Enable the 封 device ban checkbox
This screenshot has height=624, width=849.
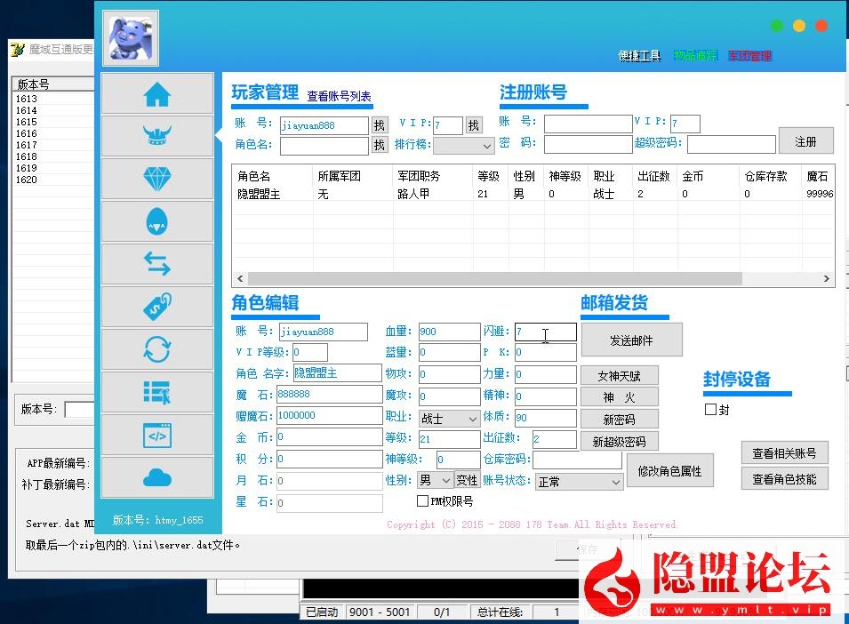tap(710, 410)
